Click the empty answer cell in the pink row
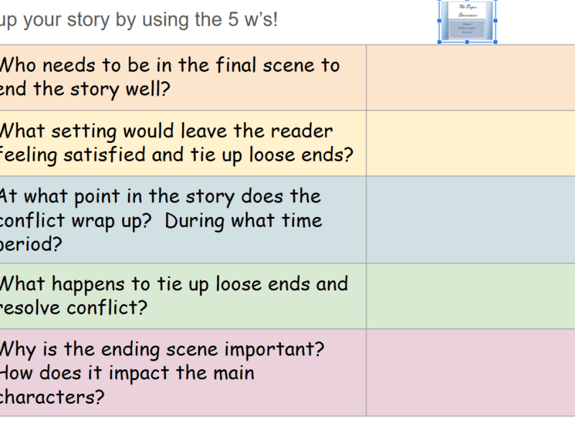This screenshot has width=575, height=431. [471, 372]
